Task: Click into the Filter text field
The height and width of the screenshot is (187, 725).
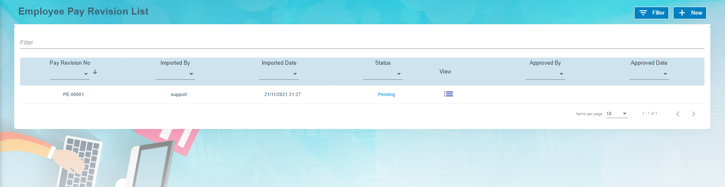Action: point(362,43)
